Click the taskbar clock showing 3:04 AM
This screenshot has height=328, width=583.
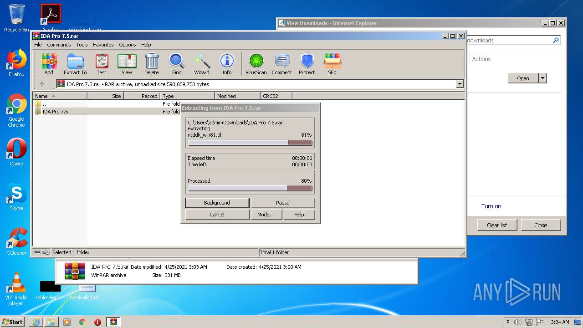(560, 322)
